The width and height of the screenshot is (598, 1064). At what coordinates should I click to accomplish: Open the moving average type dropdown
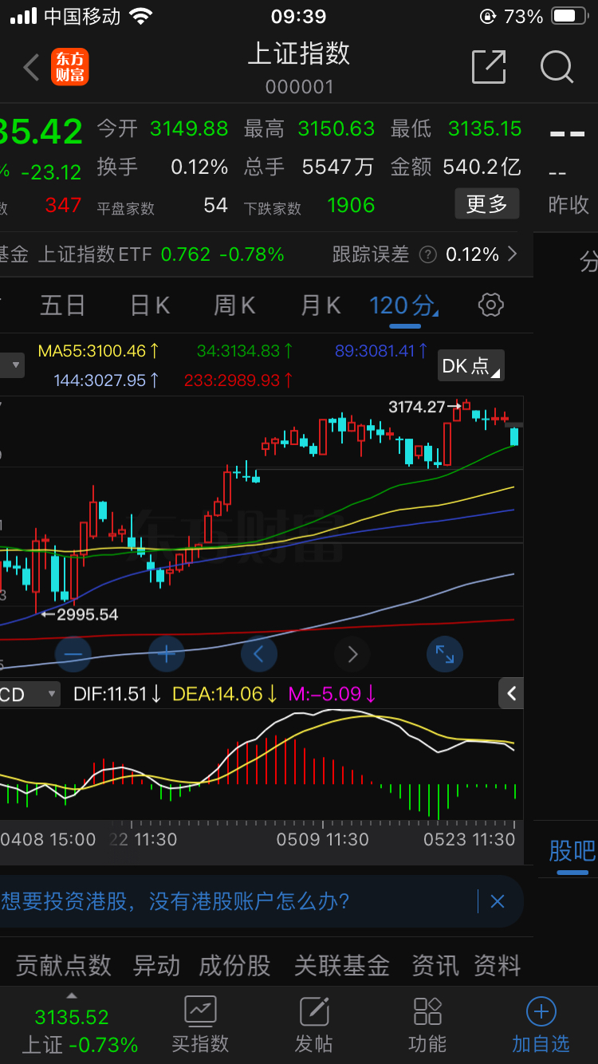point(12,366)
